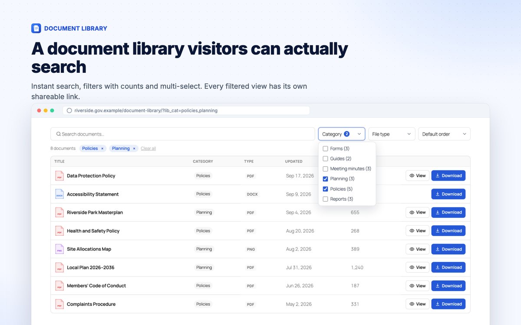
Task: Check the Guides (2) checkbox
Action: (x=326, y=159)
